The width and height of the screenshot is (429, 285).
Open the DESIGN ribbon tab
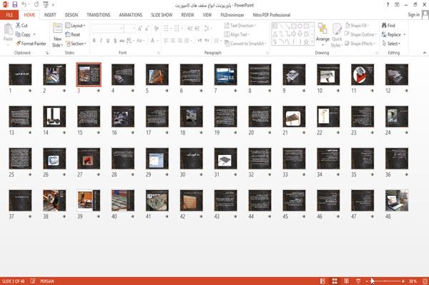(x=71, y=15)
